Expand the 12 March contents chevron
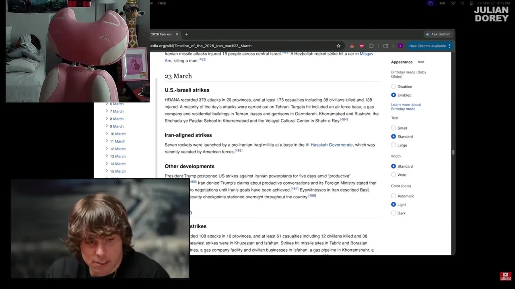This screenshot has height=289, width=515. pos(107,149)
